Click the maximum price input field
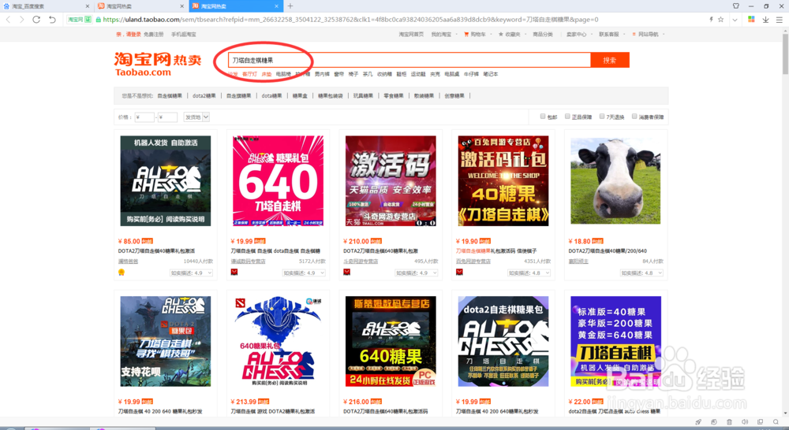This screenshot has height=430, width=789. tap(167, 117)
